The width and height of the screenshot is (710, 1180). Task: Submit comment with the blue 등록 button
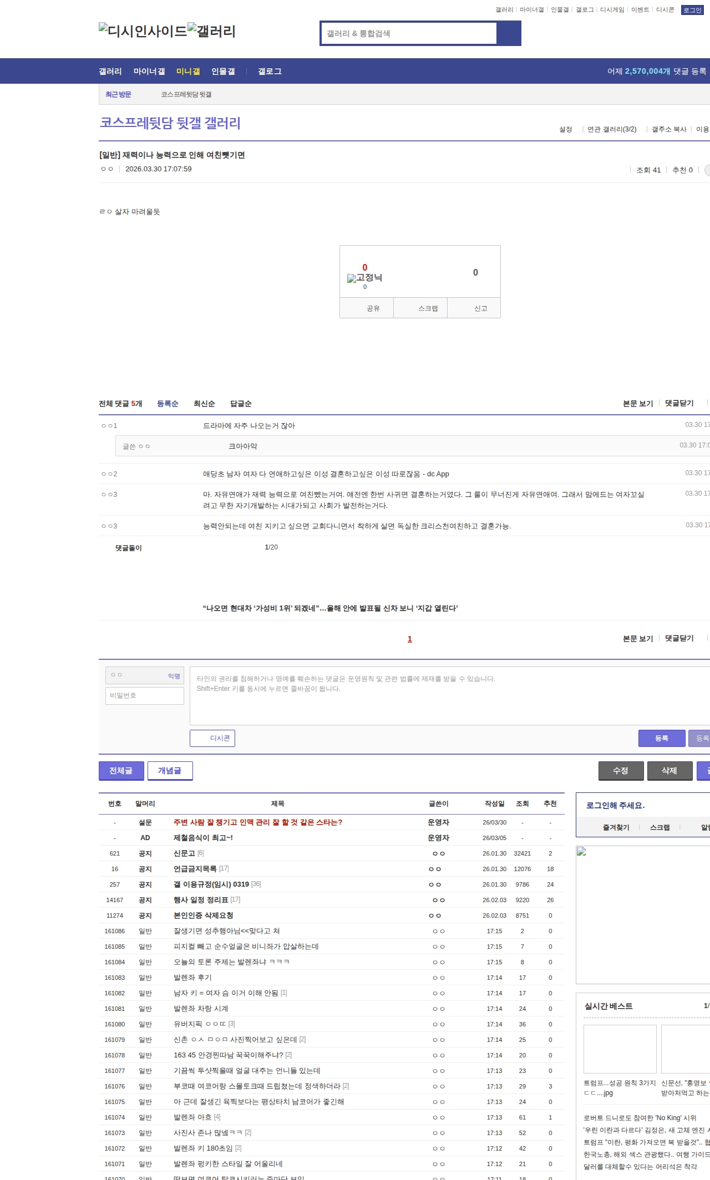[x=661, y=738]
